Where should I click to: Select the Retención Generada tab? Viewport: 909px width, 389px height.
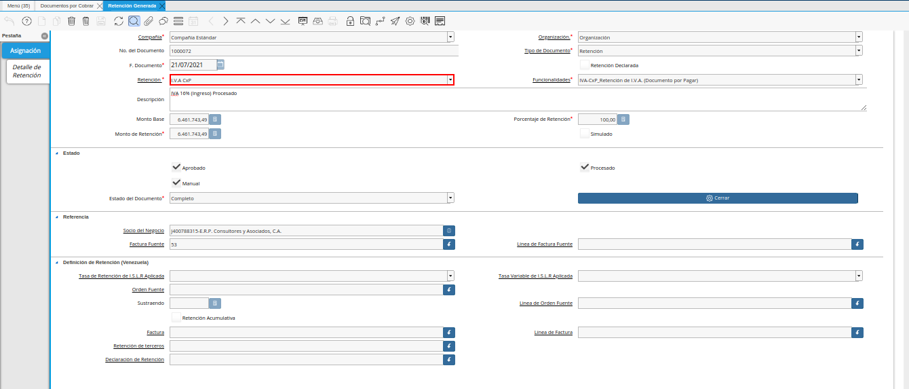[132, 5]
